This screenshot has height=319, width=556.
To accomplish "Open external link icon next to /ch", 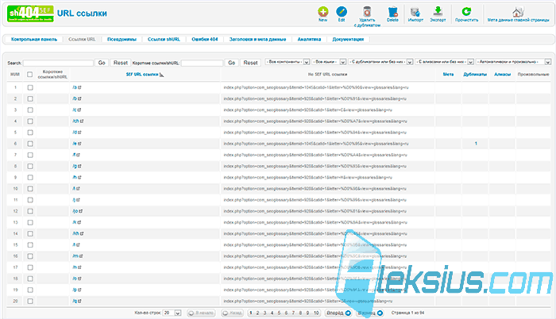I will pos(82,121).
